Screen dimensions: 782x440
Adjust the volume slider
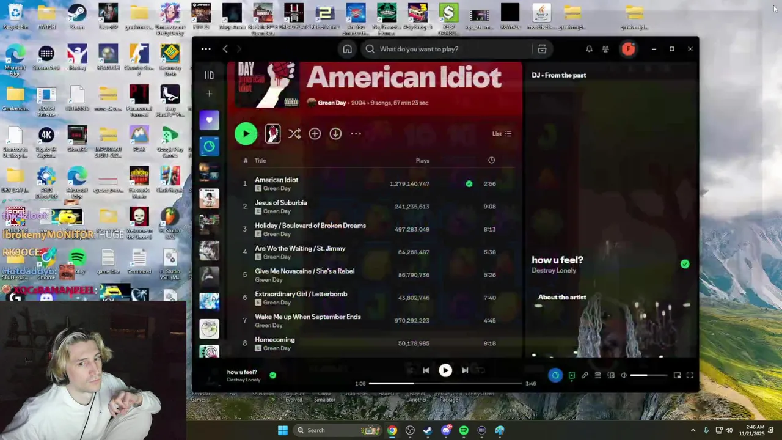[648, 375]
